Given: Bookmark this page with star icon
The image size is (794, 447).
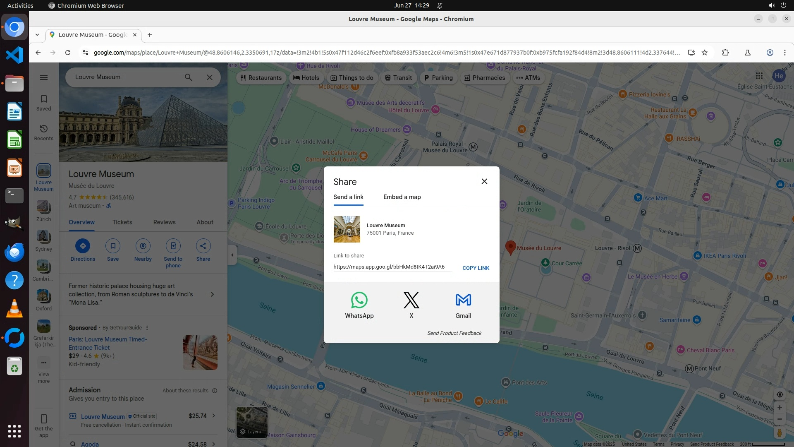Looking at the screenshot, I should coord(705,53).
